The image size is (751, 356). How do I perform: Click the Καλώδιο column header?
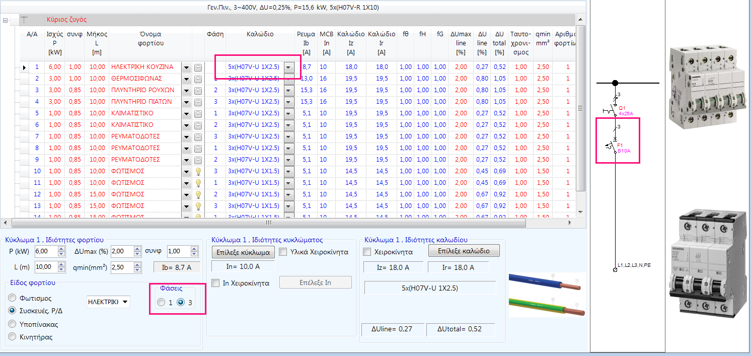(x=260, y=34)
